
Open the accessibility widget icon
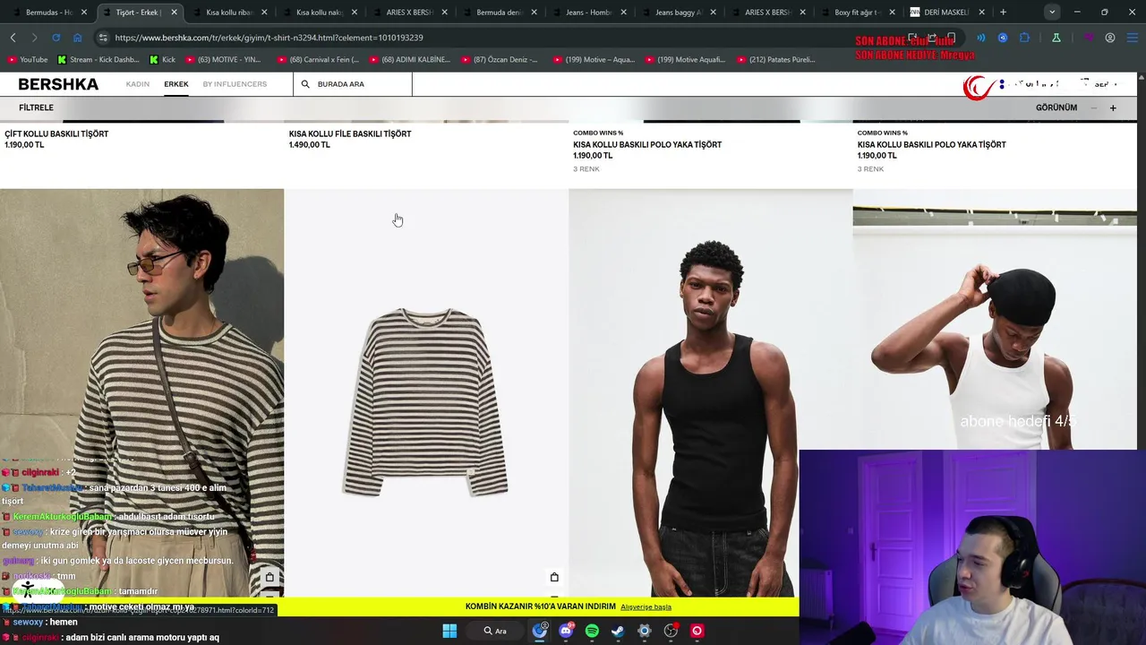(27, 589)
